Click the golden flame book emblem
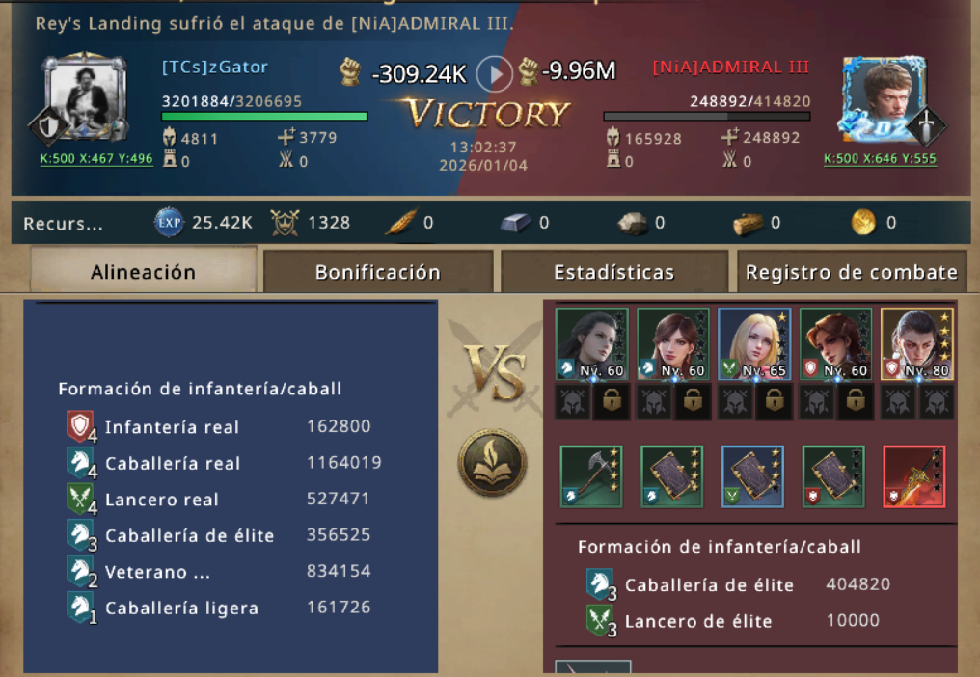The height and width of the screenshot is (677, 980). pos(493,463)
